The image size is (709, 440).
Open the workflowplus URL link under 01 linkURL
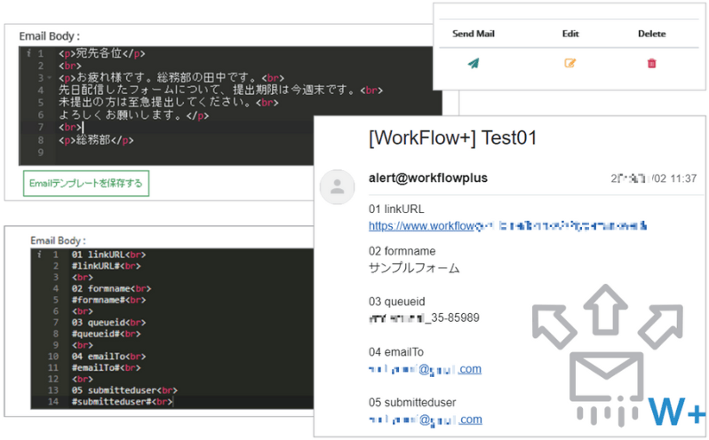507,227
